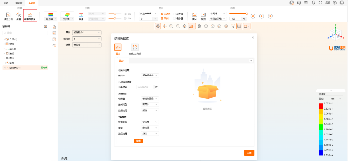Open Y轴 类型 dropdown showing 最大值
The width and height of the screenshot is (348, 161).
[150, 128]
